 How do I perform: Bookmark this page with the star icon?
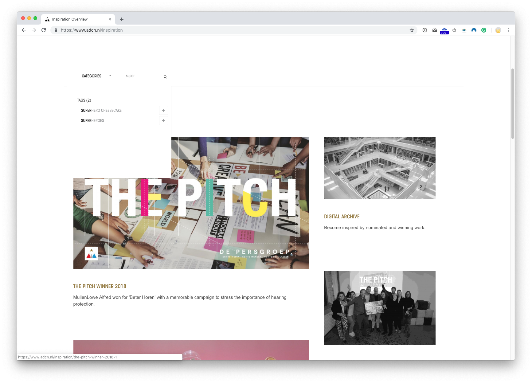(x=411, y=30)
